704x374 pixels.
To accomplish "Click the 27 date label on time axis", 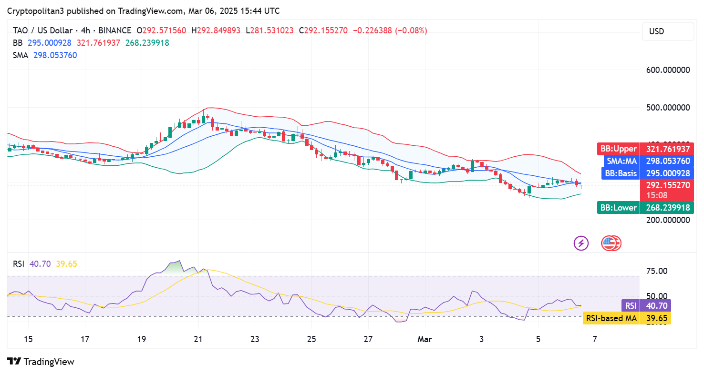I will (x=368, y=339).
